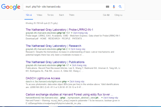Open the Thêm menu

pyautogui.click(x=71, y=15)
